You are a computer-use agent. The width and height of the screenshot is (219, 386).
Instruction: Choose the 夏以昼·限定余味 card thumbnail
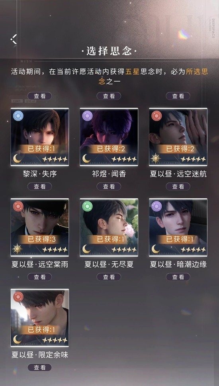click(39, 318)
